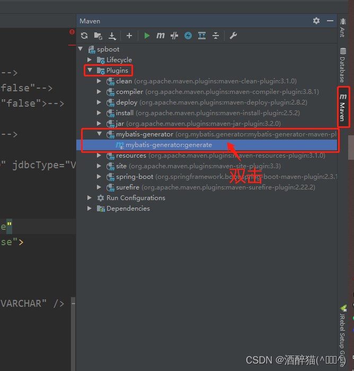Expand the clean plugin node
The image size is (354, 371).
(x=99, y=81)
